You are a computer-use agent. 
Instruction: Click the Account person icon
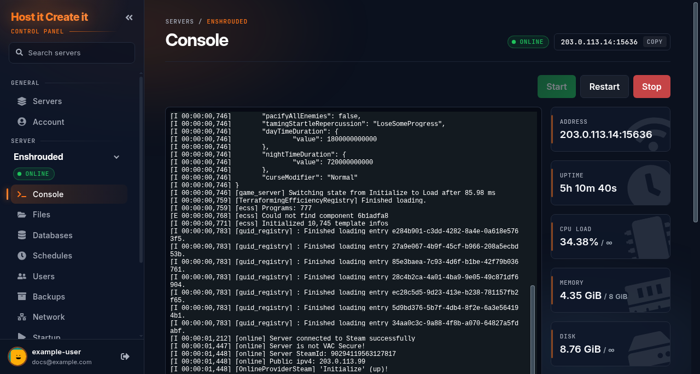(x=22, y=122)
